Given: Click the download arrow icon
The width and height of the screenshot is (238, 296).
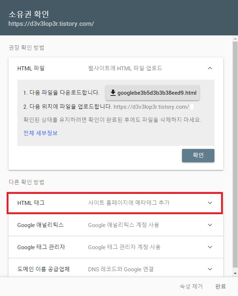Looking at the screenshot, I should point(113,93).
